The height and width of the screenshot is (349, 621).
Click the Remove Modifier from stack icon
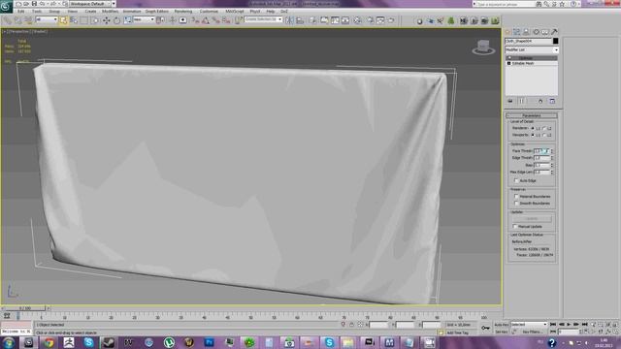(x=540, y=101)
